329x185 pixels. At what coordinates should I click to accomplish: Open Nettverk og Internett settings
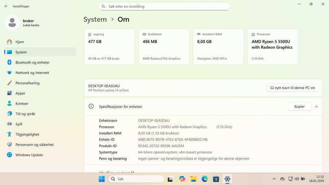click(40, 73)
